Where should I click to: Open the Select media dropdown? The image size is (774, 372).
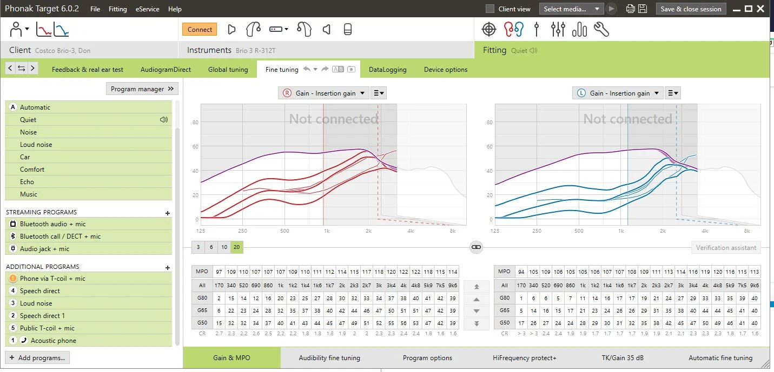click(571, 9)
